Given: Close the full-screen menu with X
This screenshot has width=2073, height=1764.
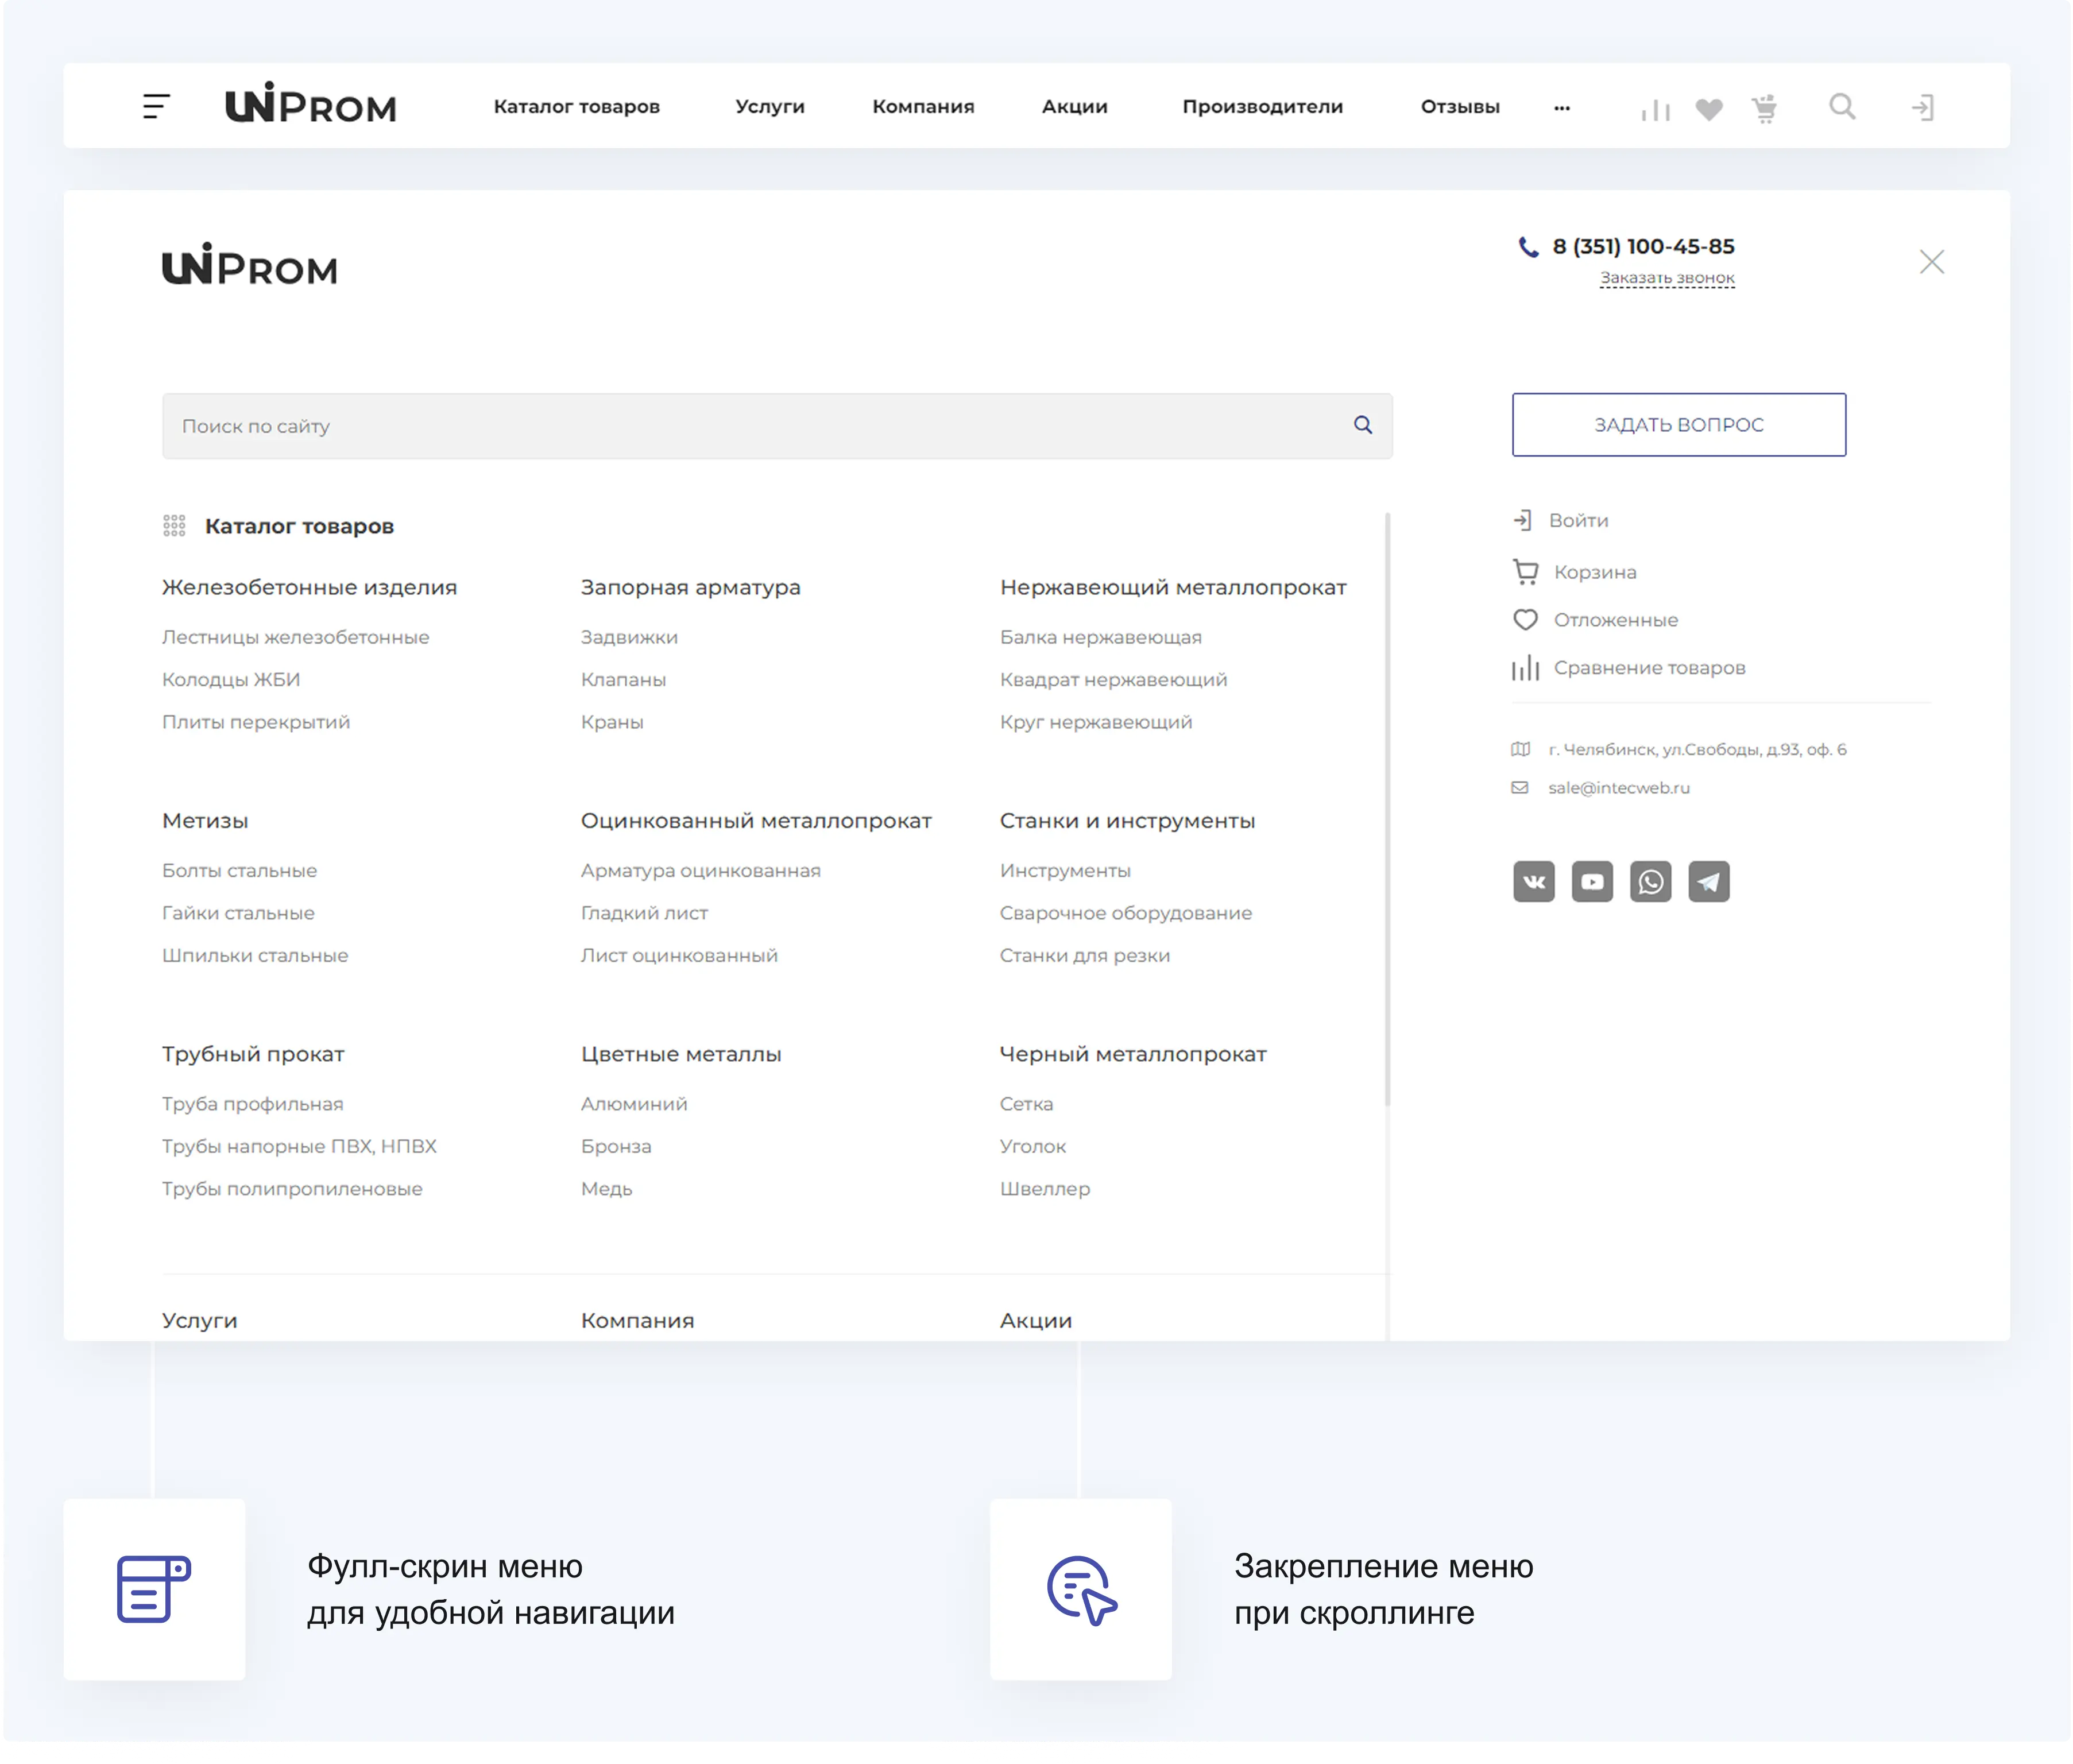Looking at the screenshot, I should (x=1931, y=262).
